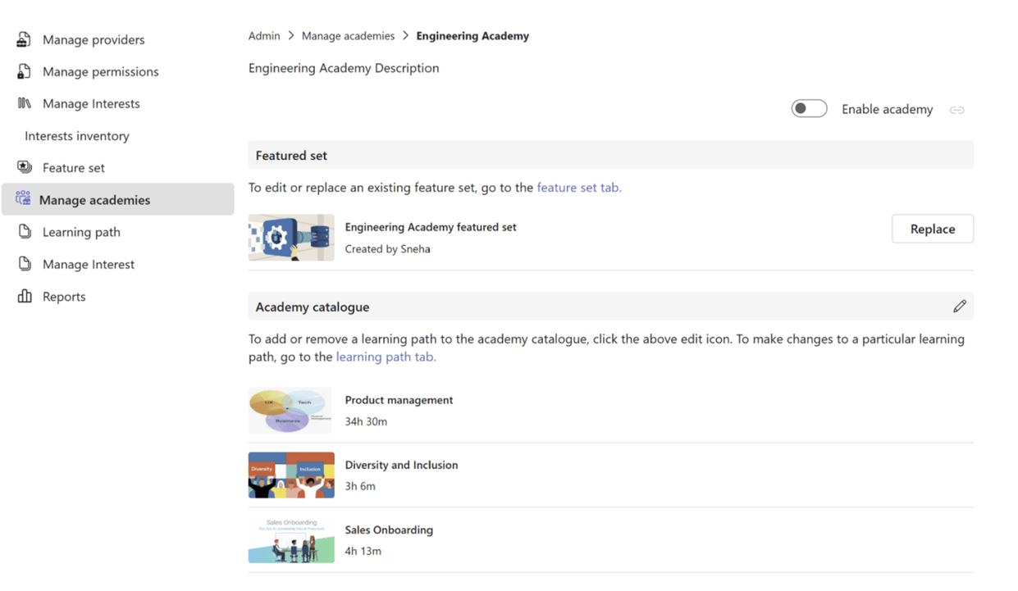Open Interests inventory
Image resolution: width=1018 pixels, height=591 pixels.
click(76, 135)
